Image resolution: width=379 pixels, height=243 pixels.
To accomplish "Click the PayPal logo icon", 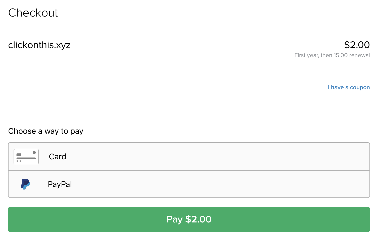I will pyautogui.click(x=25, y=184).
